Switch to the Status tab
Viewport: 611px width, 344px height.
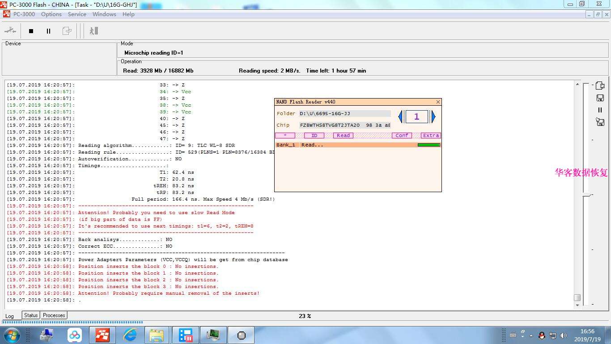coord(31,315)
